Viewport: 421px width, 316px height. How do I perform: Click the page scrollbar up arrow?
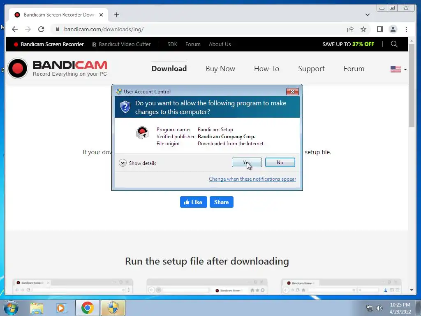click(x=412, y=41)
